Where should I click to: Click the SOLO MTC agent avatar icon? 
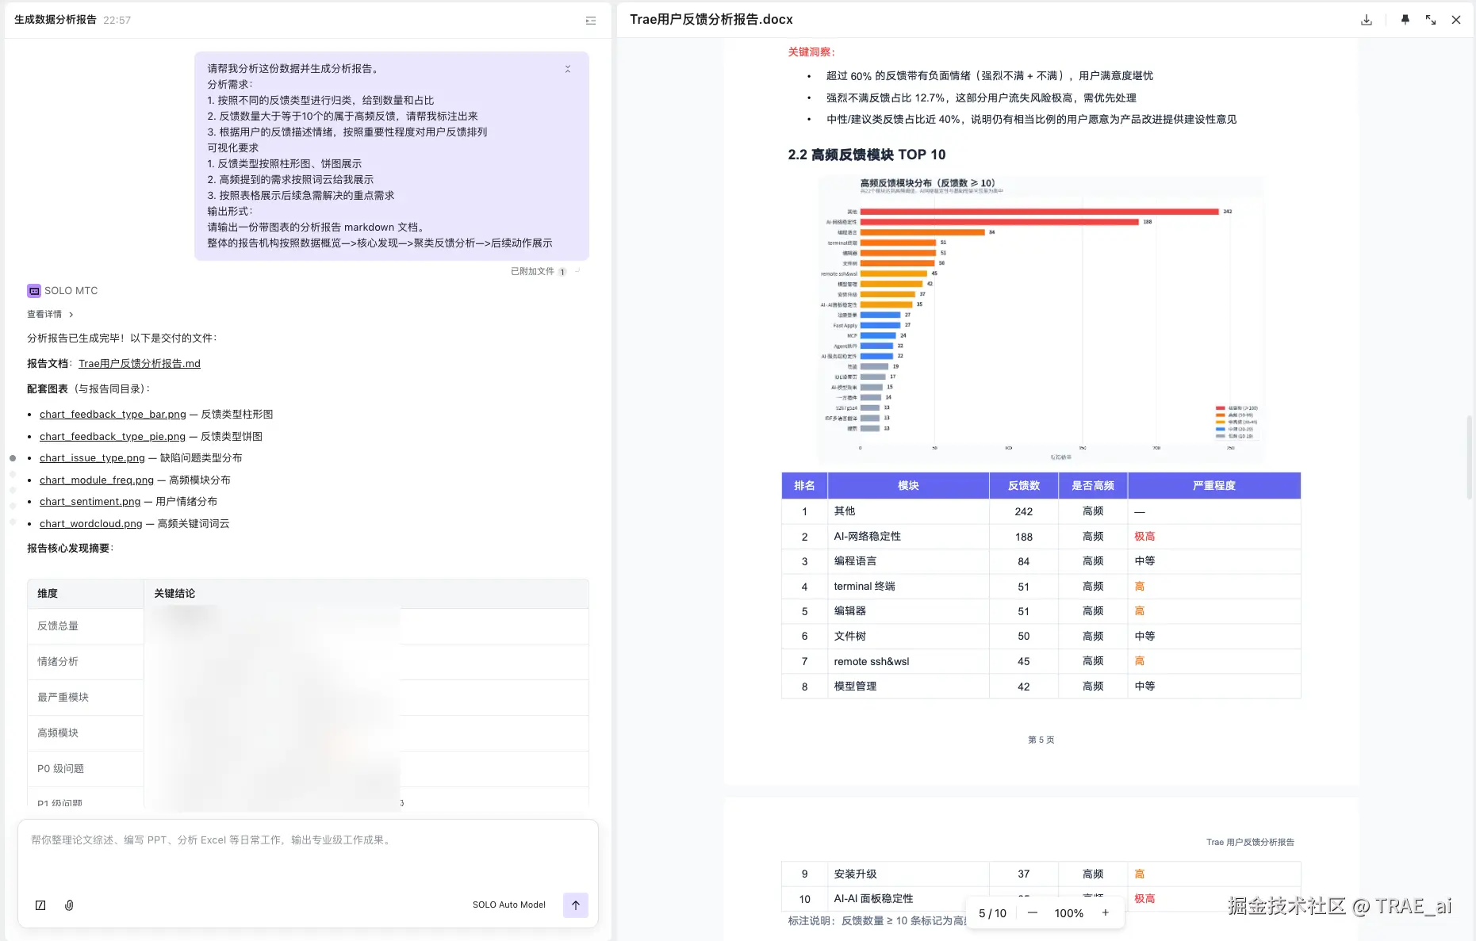[x=34, y=291]
